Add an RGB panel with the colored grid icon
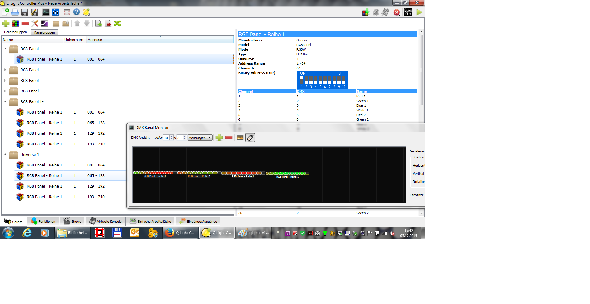 (x=16, y=23)
